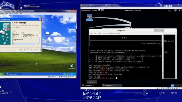Click the USB indicator in XP VM status bar
This screenshot has width=182, height=102.
tap(55, 77)
